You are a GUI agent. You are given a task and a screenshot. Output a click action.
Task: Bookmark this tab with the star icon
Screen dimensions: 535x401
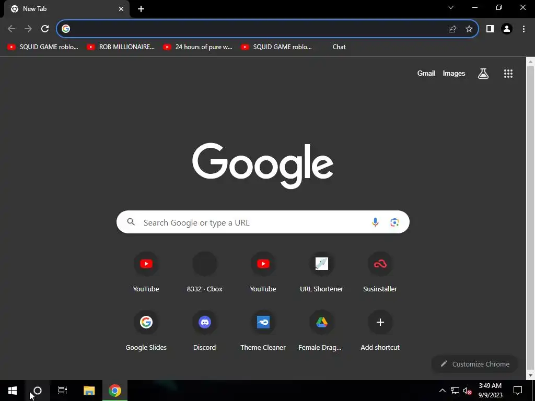click(469, 29)
